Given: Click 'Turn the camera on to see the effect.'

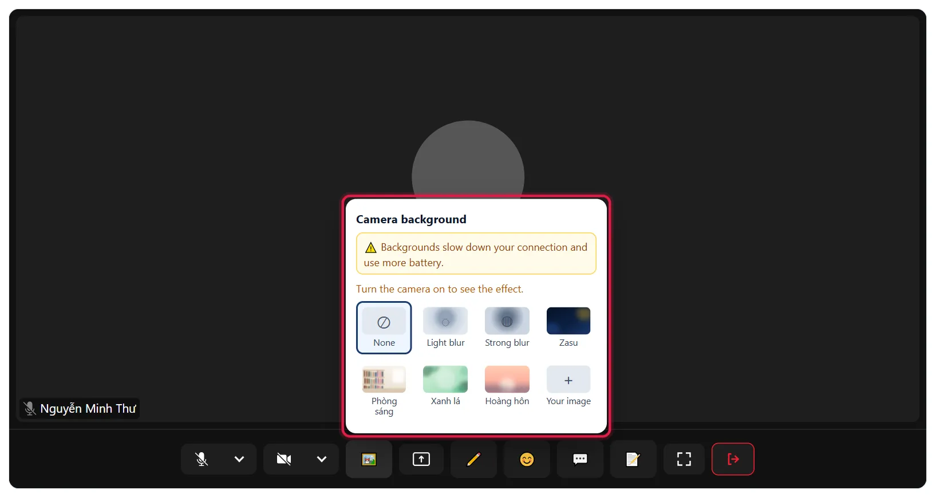Looking at the screenshot, I should 440,289.
